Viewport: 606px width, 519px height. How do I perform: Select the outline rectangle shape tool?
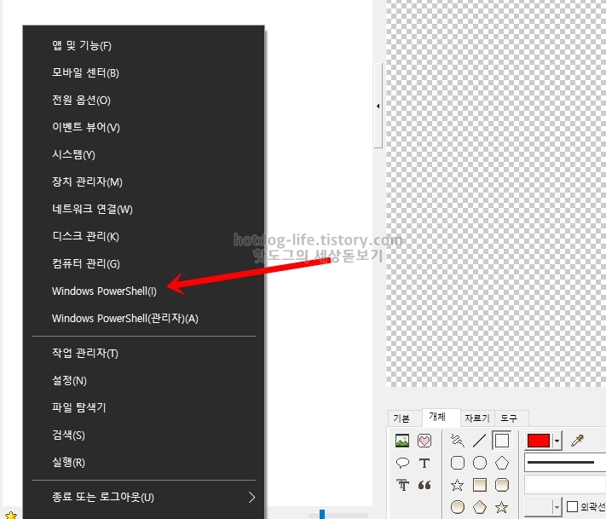point(502,440)
